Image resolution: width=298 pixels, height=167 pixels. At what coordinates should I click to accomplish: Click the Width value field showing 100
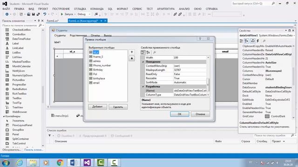(190, 58)
